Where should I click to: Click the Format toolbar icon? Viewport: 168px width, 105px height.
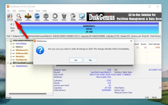tap(55, 17)
